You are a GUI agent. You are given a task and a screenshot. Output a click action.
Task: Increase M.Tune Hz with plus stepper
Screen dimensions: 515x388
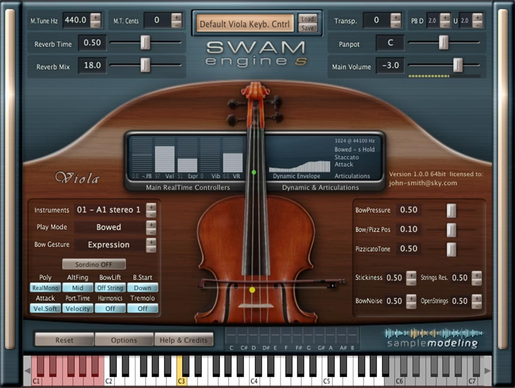click(x=95, y=17)
